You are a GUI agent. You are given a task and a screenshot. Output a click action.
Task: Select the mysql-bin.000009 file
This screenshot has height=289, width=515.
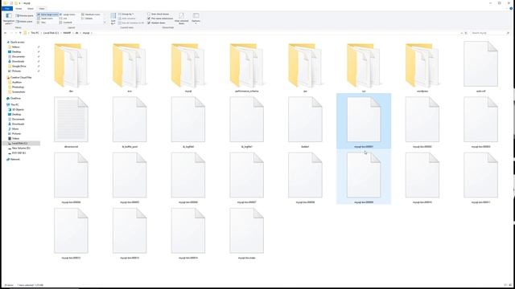point(364,176)
